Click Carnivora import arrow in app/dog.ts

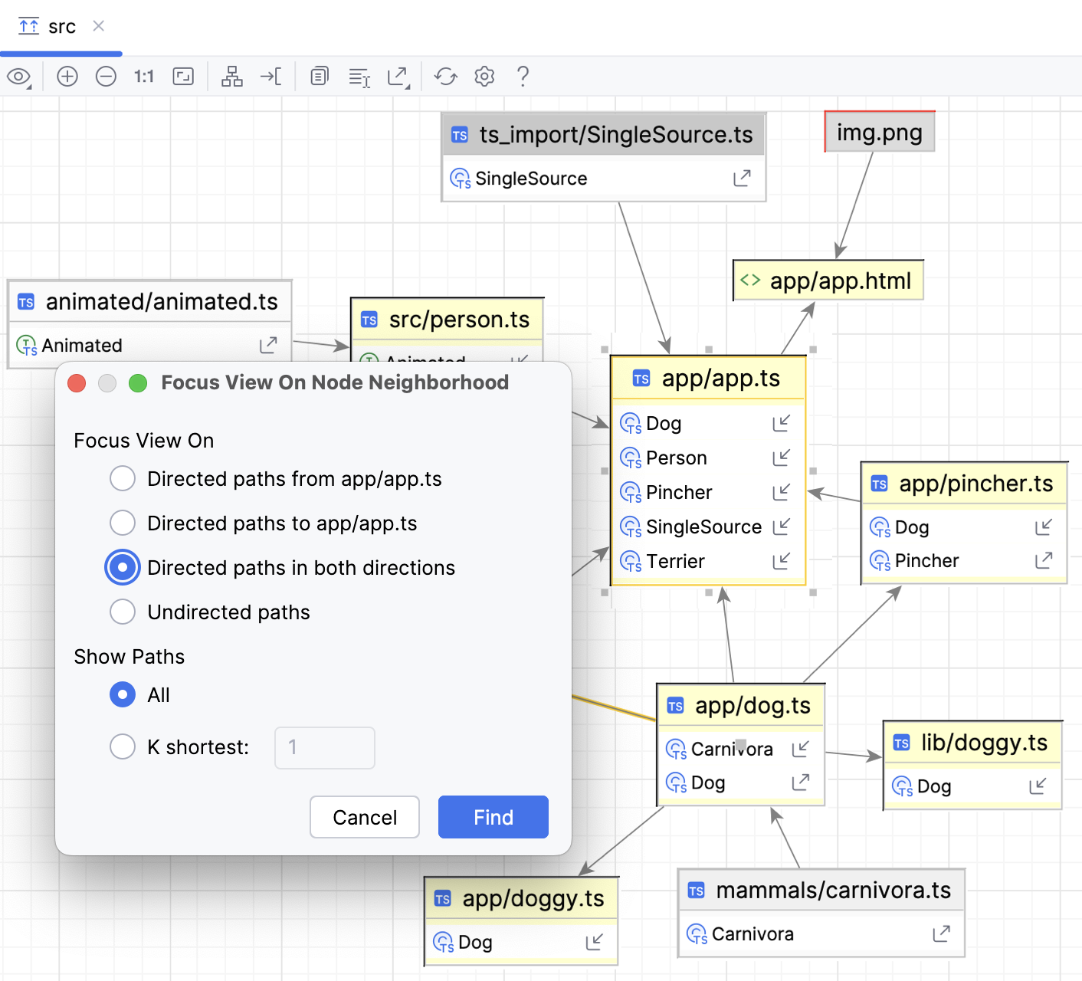(x=800, y=749)
